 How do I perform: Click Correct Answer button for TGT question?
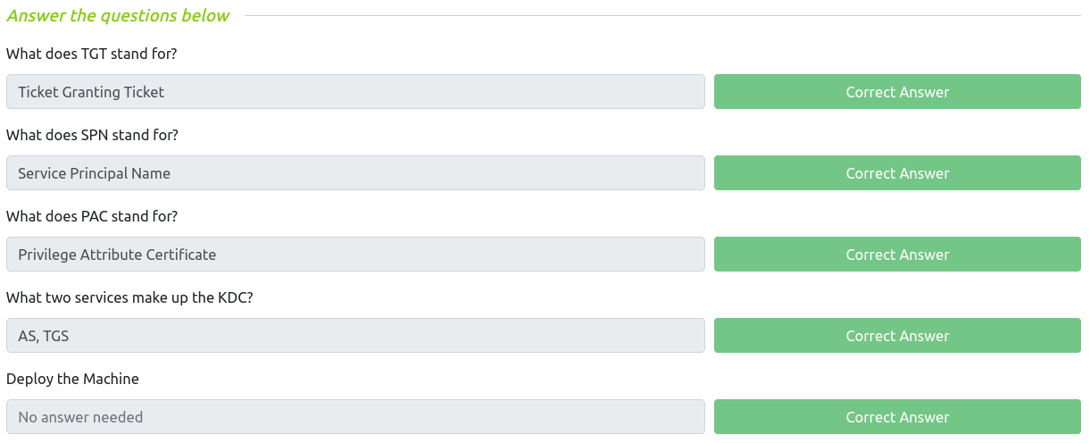(x=897, y=92)
